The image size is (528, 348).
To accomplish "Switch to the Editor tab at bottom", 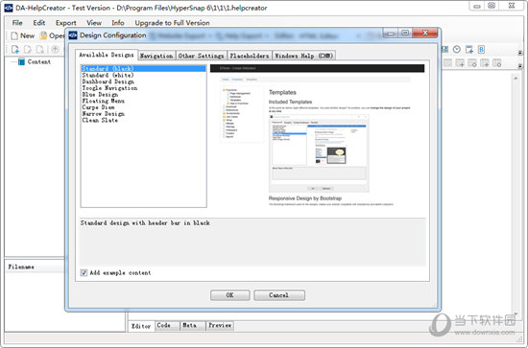I will [141, 326].
